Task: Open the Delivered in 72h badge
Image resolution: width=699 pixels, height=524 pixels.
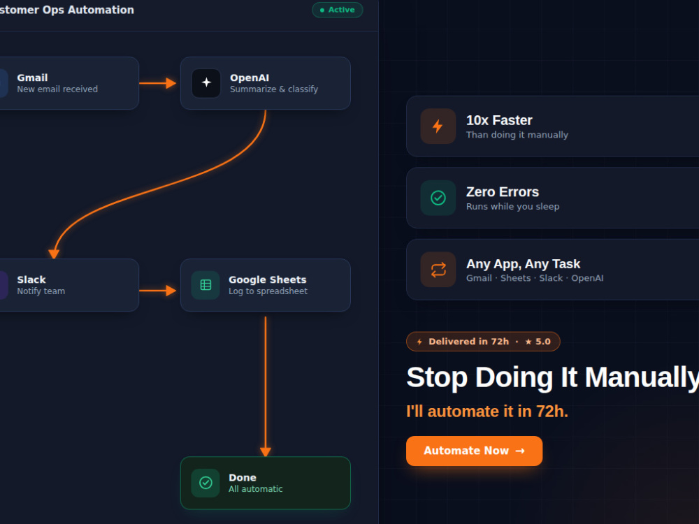Action: click(x=483, y=342)
